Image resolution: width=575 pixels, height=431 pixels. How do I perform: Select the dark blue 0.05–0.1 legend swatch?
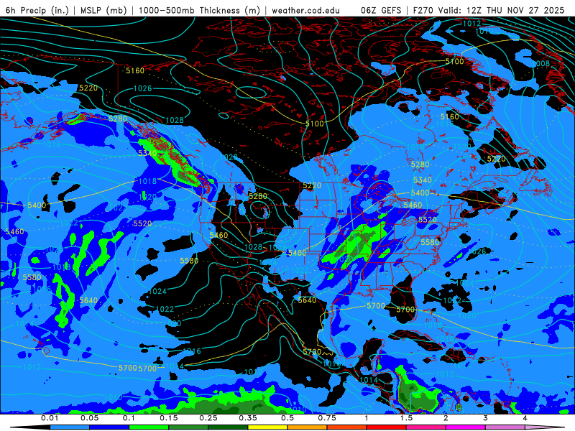(x=109, y=427)
